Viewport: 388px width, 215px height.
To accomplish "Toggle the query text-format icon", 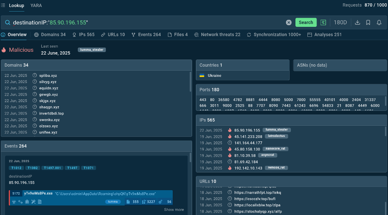I will click(x=323, y=23).
